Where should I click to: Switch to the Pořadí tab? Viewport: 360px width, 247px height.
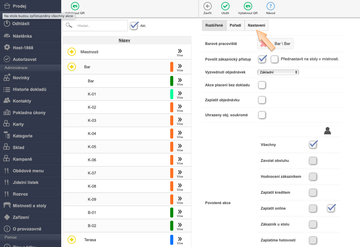[x=235, y=25]
